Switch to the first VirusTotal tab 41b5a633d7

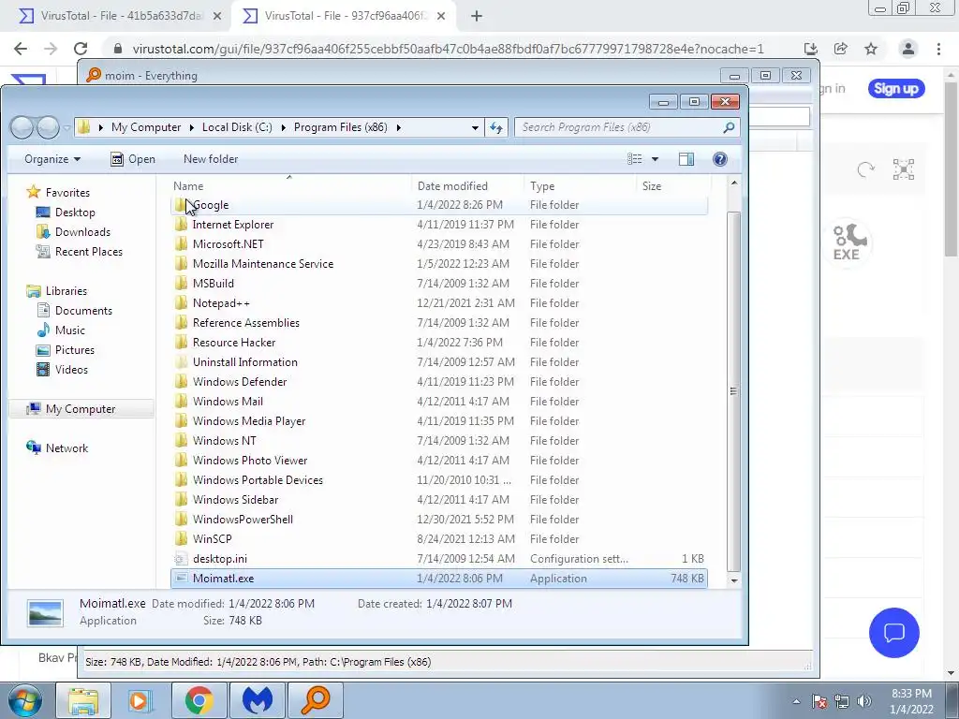pyautogui.click(x=120, y=16)
